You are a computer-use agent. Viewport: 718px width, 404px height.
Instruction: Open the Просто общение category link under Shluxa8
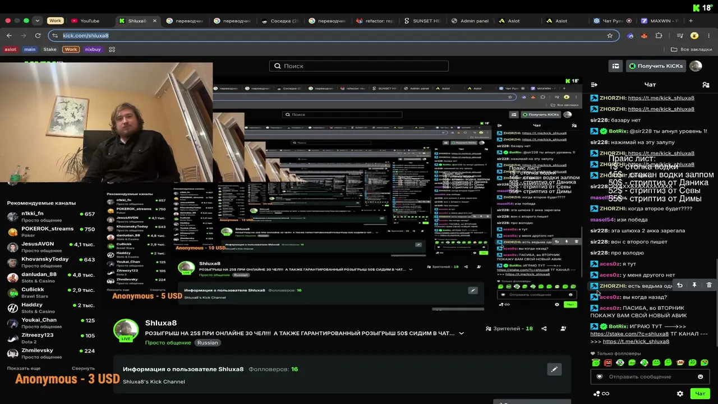click(168, 343)
